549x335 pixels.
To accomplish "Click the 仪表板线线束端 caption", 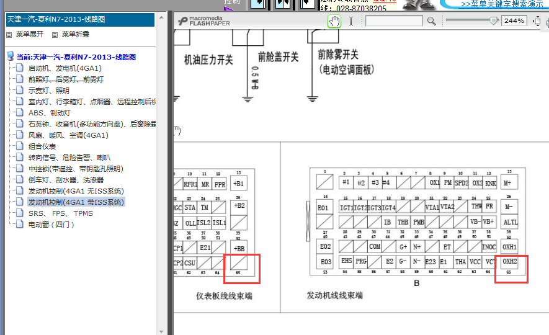I will (x=224, y=296).
